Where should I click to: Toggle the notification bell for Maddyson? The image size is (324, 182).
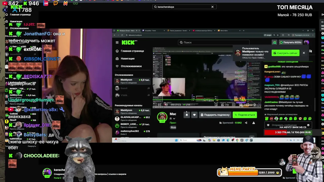point(187,115)
